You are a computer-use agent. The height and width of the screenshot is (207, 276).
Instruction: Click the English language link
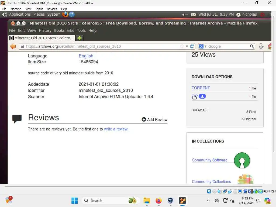86,56
